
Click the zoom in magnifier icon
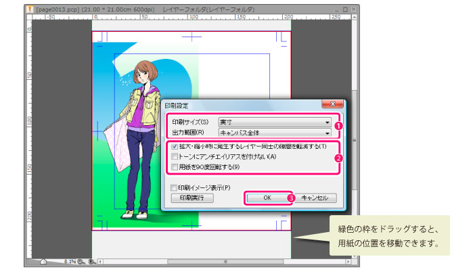[x=92, y=262]
